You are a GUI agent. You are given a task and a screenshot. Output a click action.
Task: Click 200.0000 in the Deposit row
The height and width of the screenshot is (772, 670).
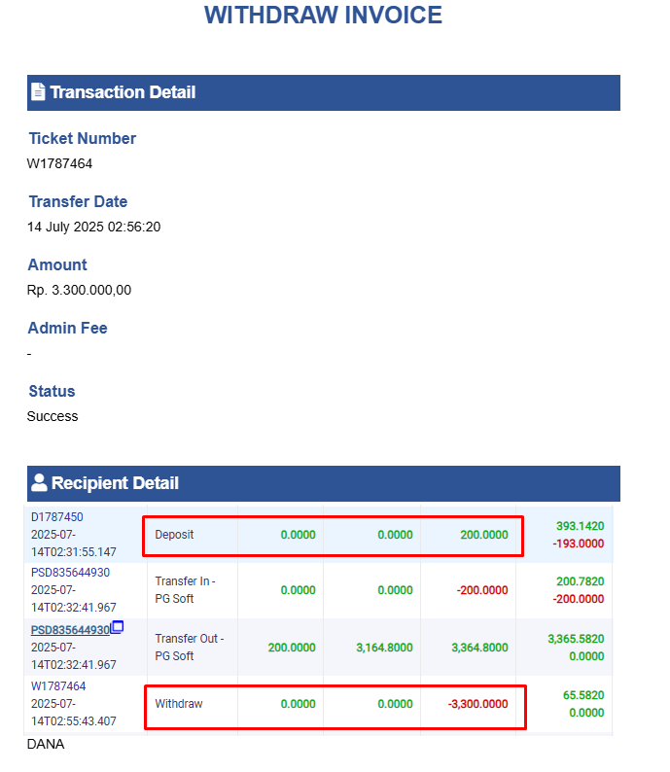(484, 535)
